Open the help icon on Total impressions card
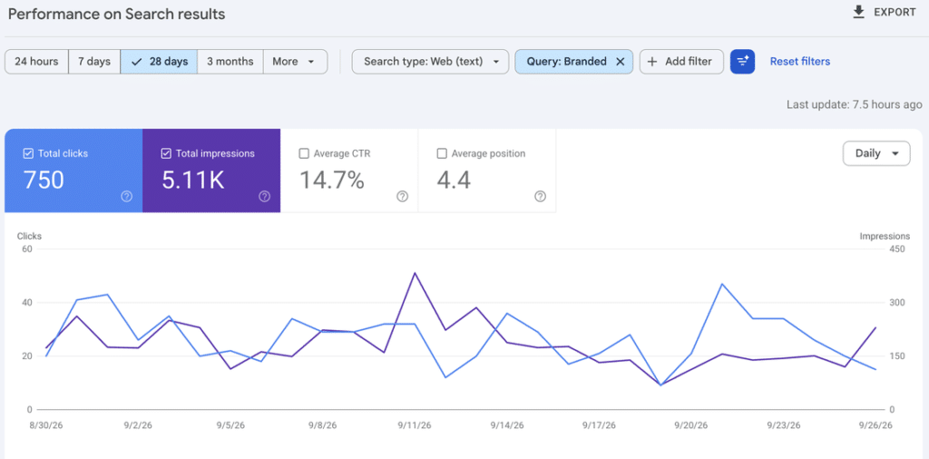 point(264,197)
